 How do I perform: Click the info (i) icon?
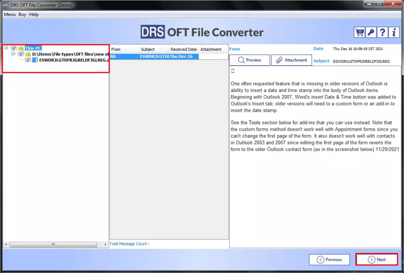[x=393, y=32]
